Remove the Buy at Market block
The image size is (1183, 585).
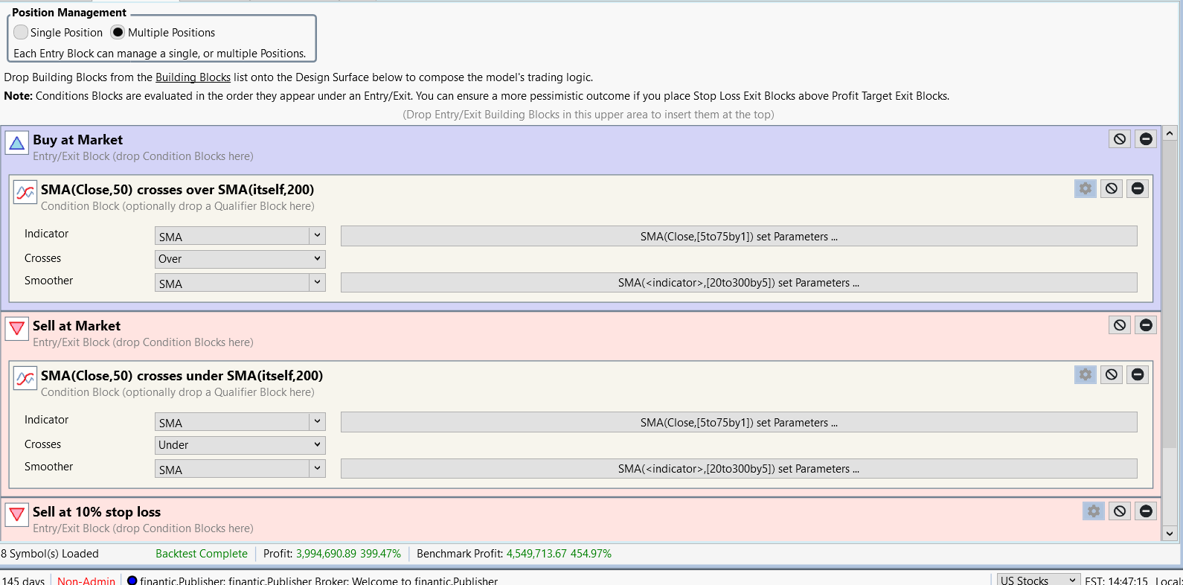click(x=1146, y=139)
